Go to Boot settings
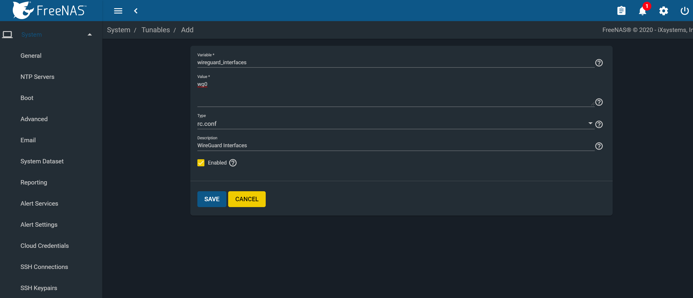 [x=27, y=98]
